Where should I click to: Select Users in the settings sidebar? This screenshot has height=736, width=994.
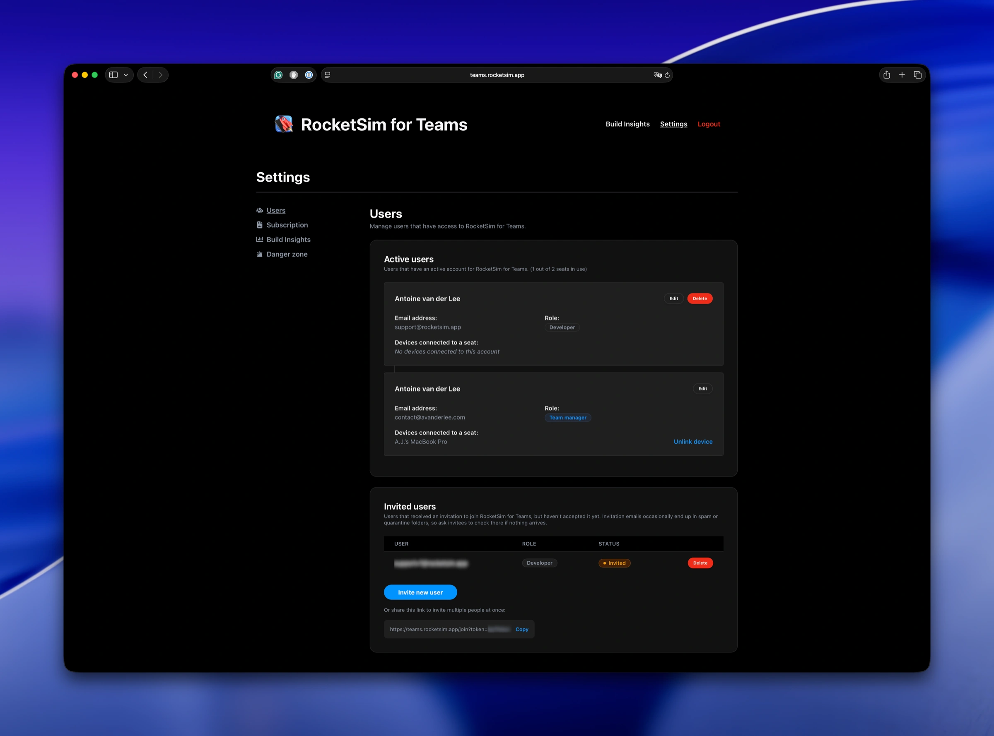(276, 210)
